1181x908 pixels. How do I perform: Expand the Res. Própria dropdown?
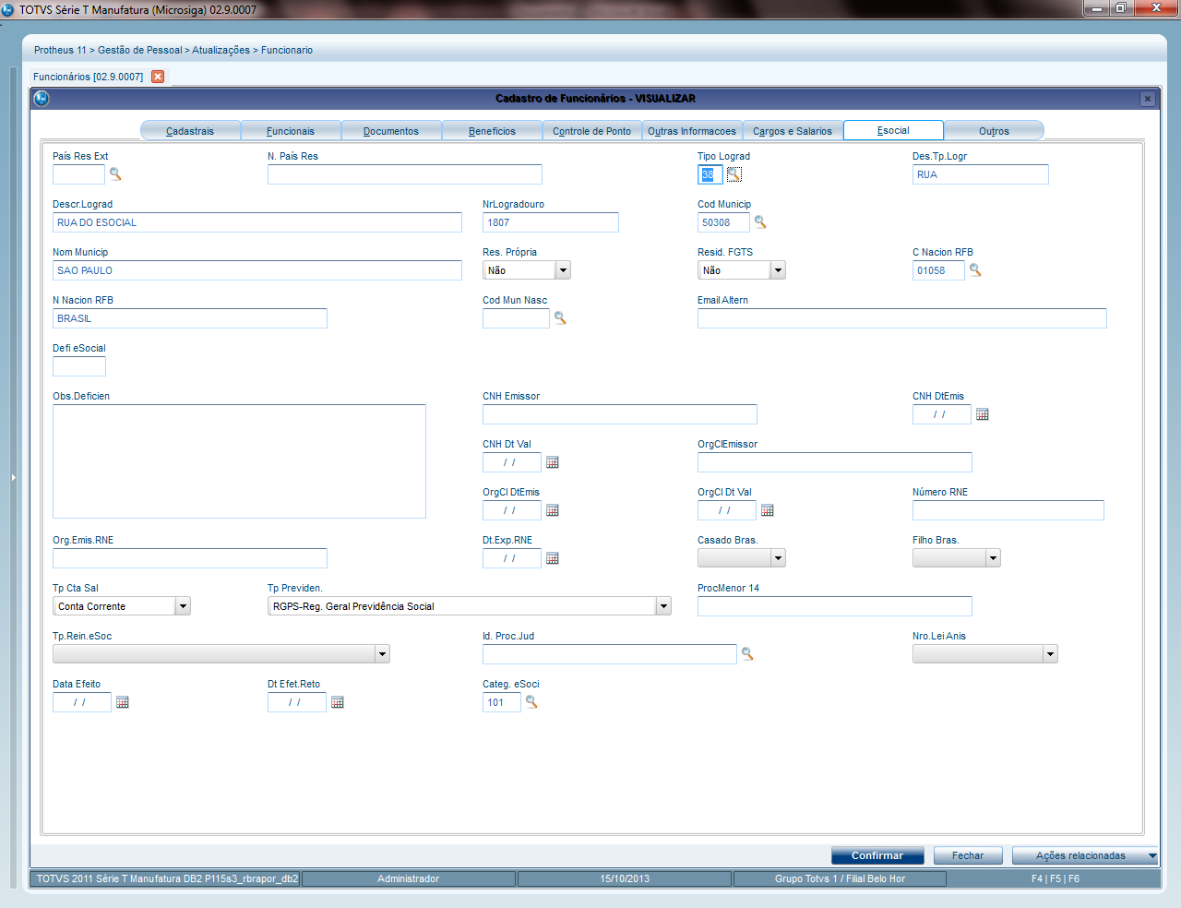click(x=563, y=270)
